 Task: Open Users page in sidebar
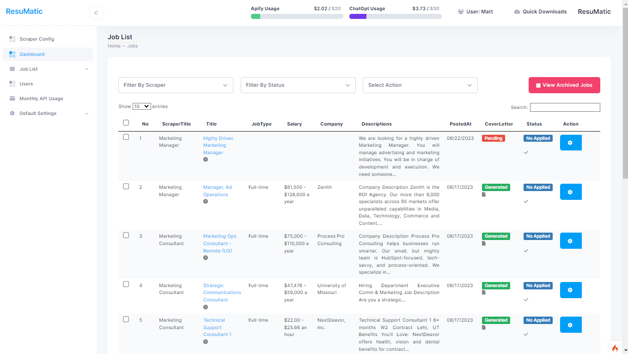click(48, 84)
